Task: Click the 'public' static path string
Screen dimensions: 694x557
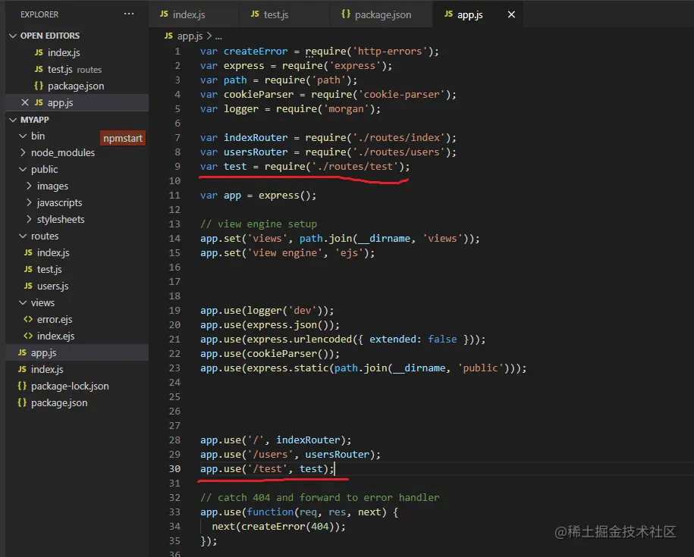Action: click(481, 368)
